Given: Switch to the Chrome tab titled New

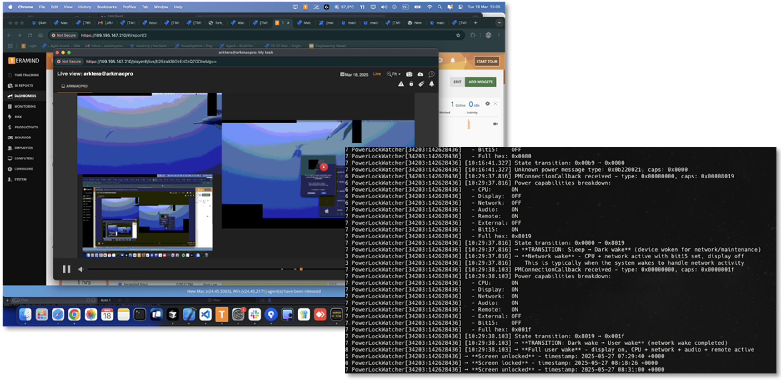Looking at the screenshot, I should [415, 23].
